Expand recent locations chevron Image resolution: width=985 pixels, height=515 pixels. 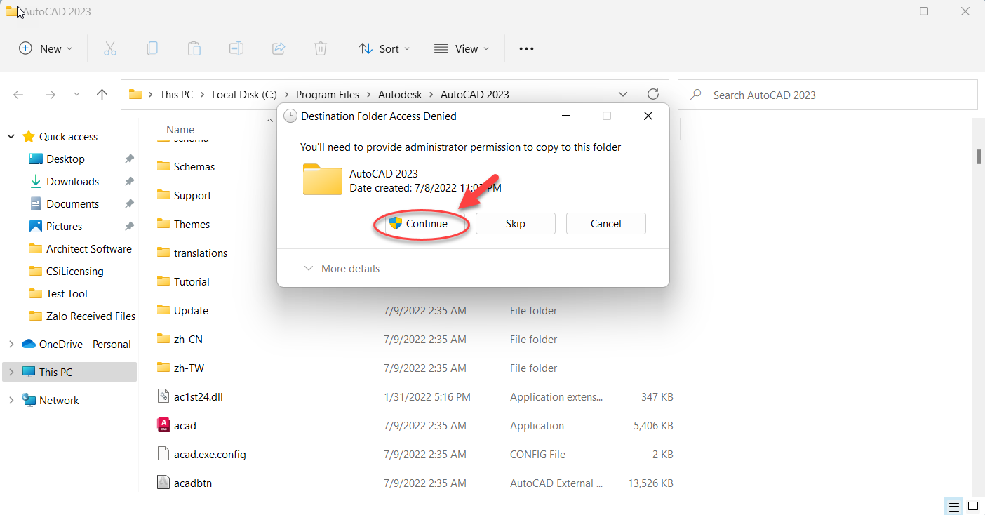76,95
